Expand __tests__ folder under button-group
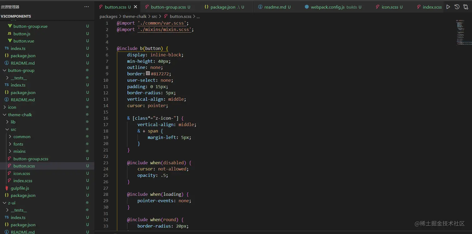Image resolution: width=472 pixels, height=234 pixels. click(47, 78)
